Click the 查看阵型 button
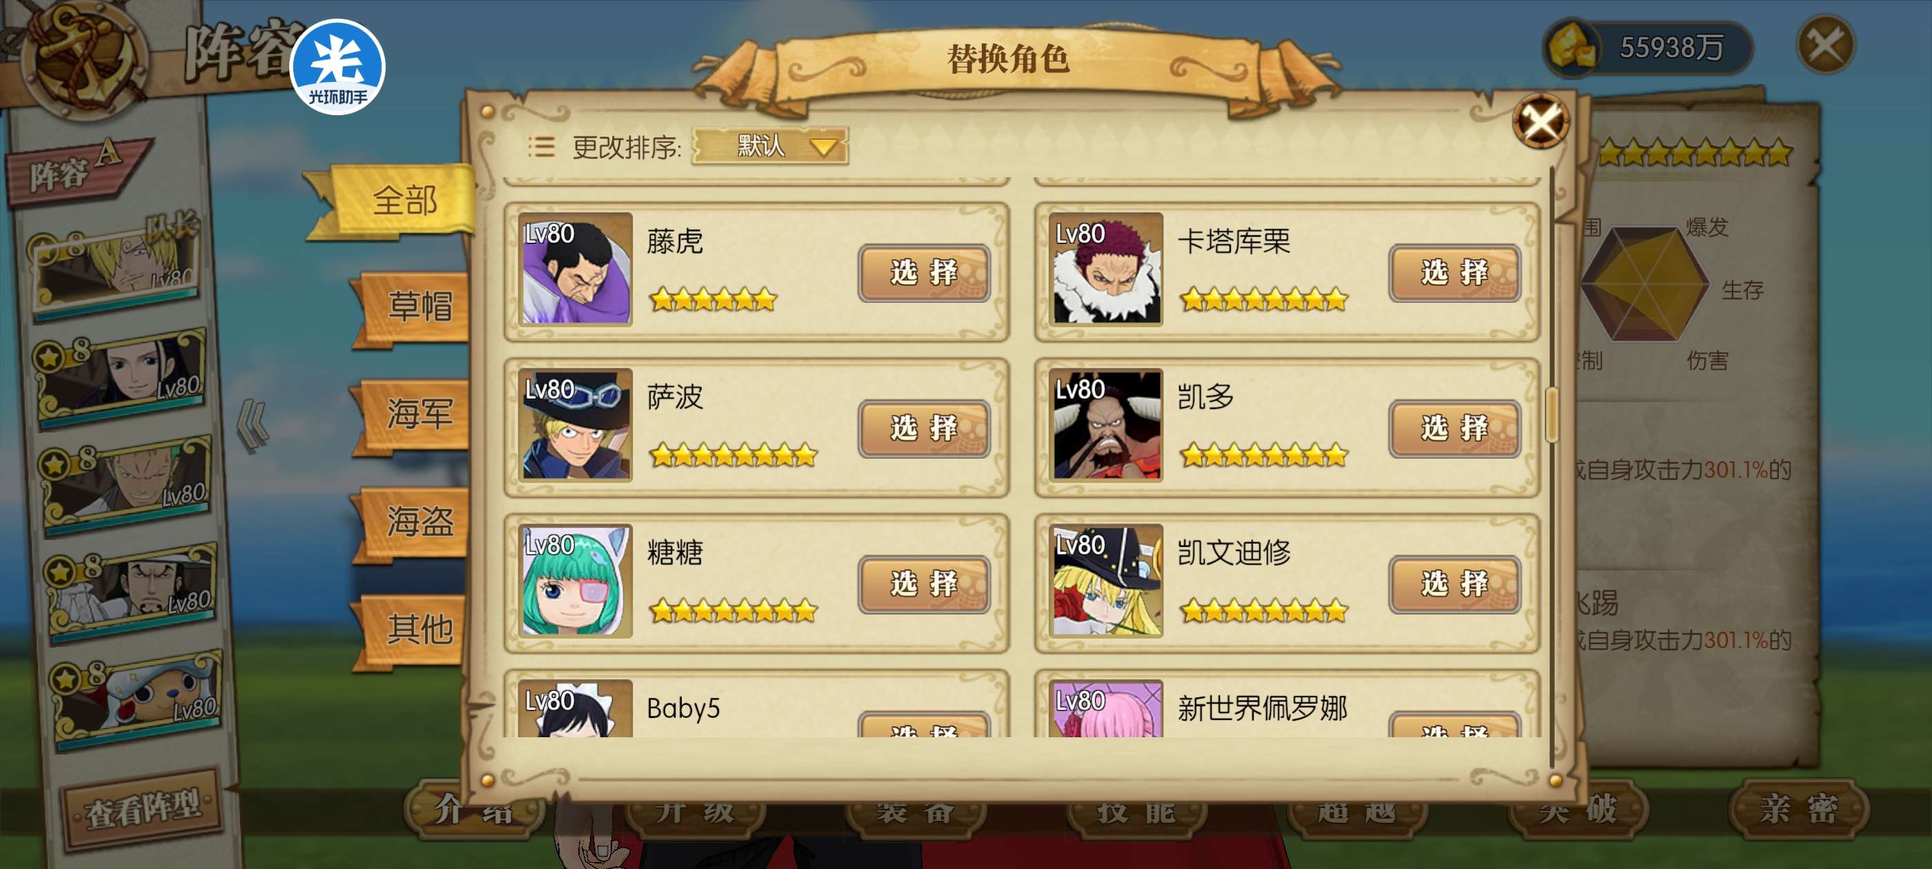Screen dimensions: 1932x869 [x=143, y=808]
